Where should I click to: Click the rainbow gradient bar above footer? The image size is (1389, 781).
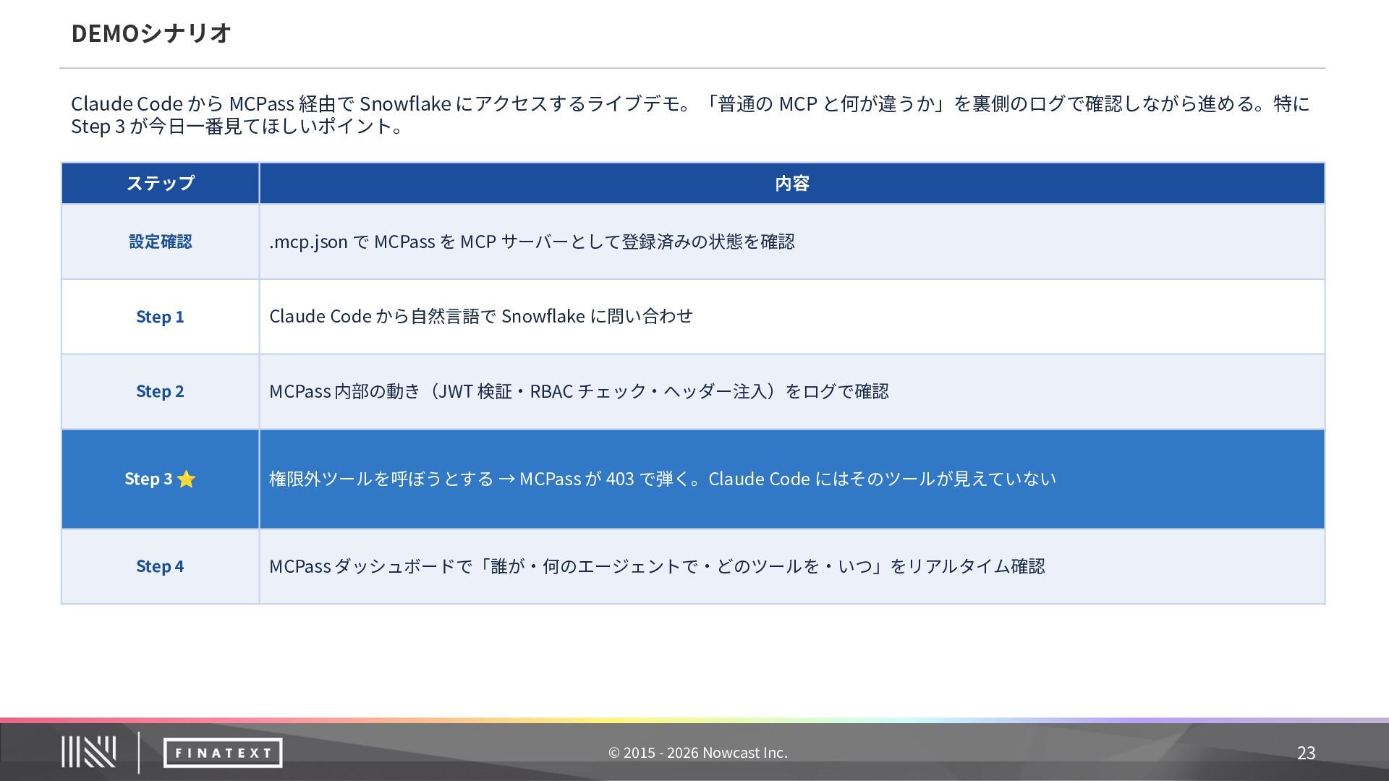click(694, 720)
